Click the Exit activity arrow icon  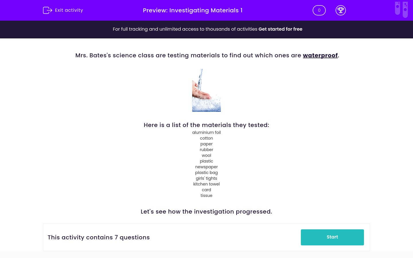(x=48, y=10)
